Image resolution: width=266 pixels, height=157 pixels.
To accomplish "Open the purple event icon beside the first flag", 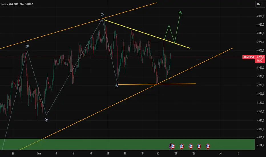I will pyautogui.click(x=170, y=146).
